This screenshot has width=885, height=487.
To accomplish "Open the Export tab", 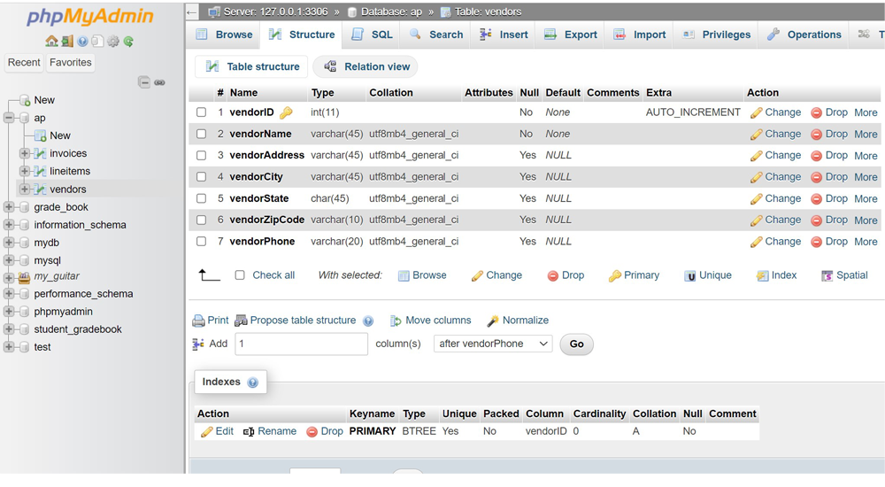I will click(x=570, y=35).
